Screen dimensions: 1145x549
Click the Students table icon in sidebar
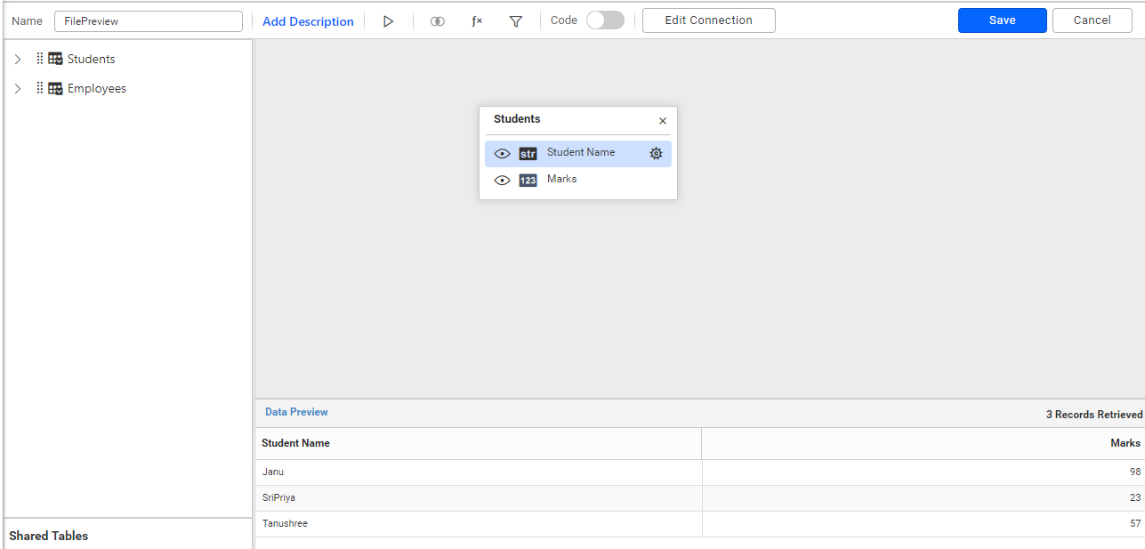pos(54,59)
